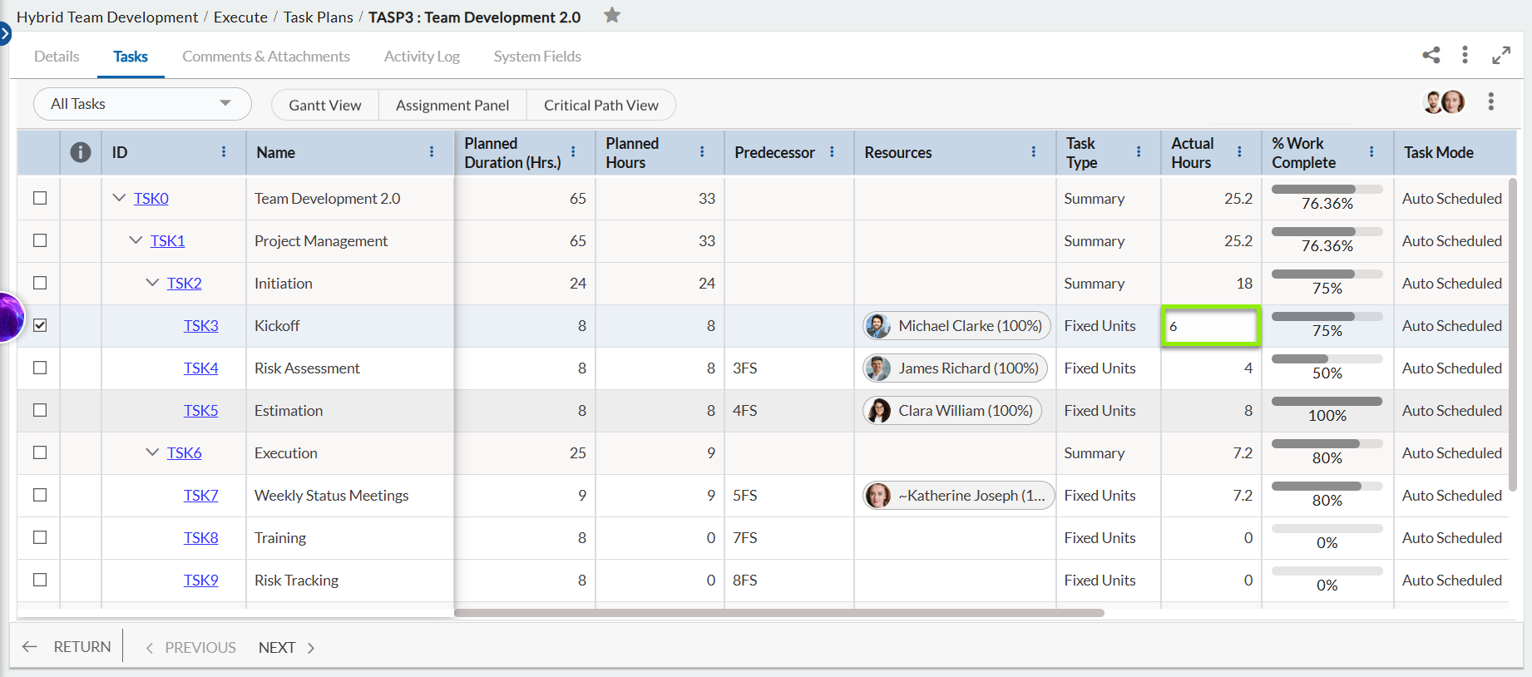
Task: Open the page-level more options menu
Action: (1465, 55)
